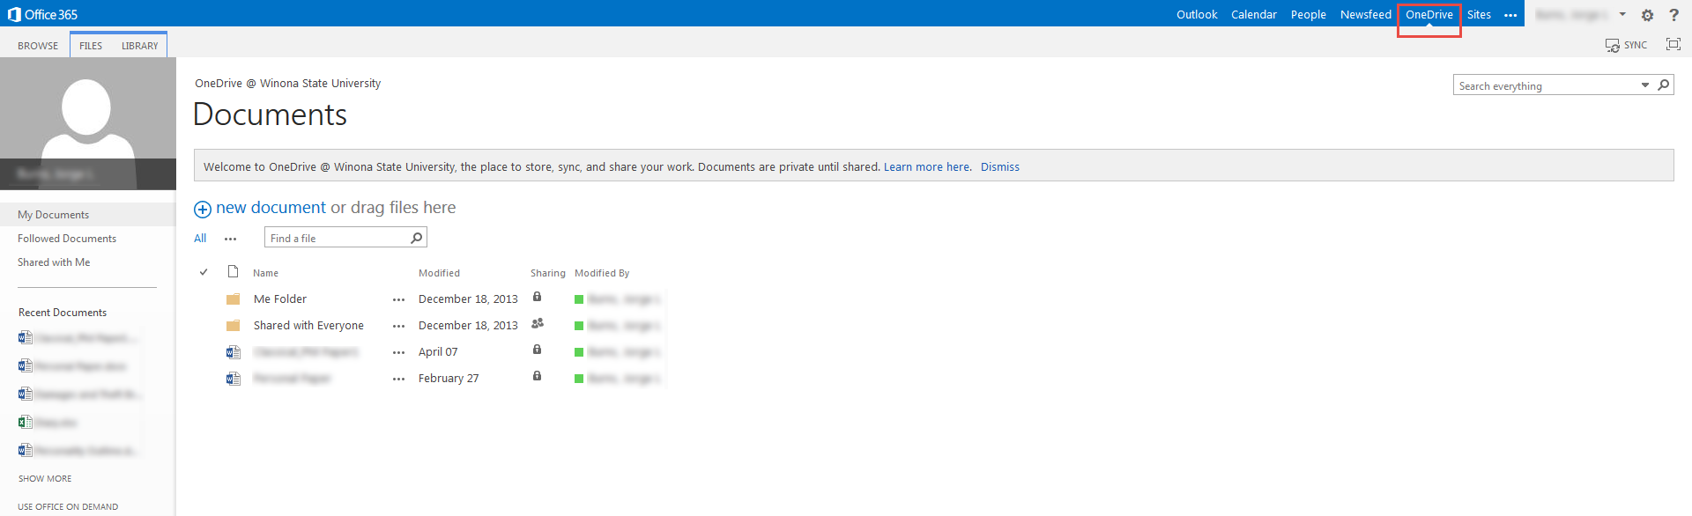Screen dimensions: 1692x516
Task: Expand the top navigation ellipsis menu
Action: click(1510, 15)
